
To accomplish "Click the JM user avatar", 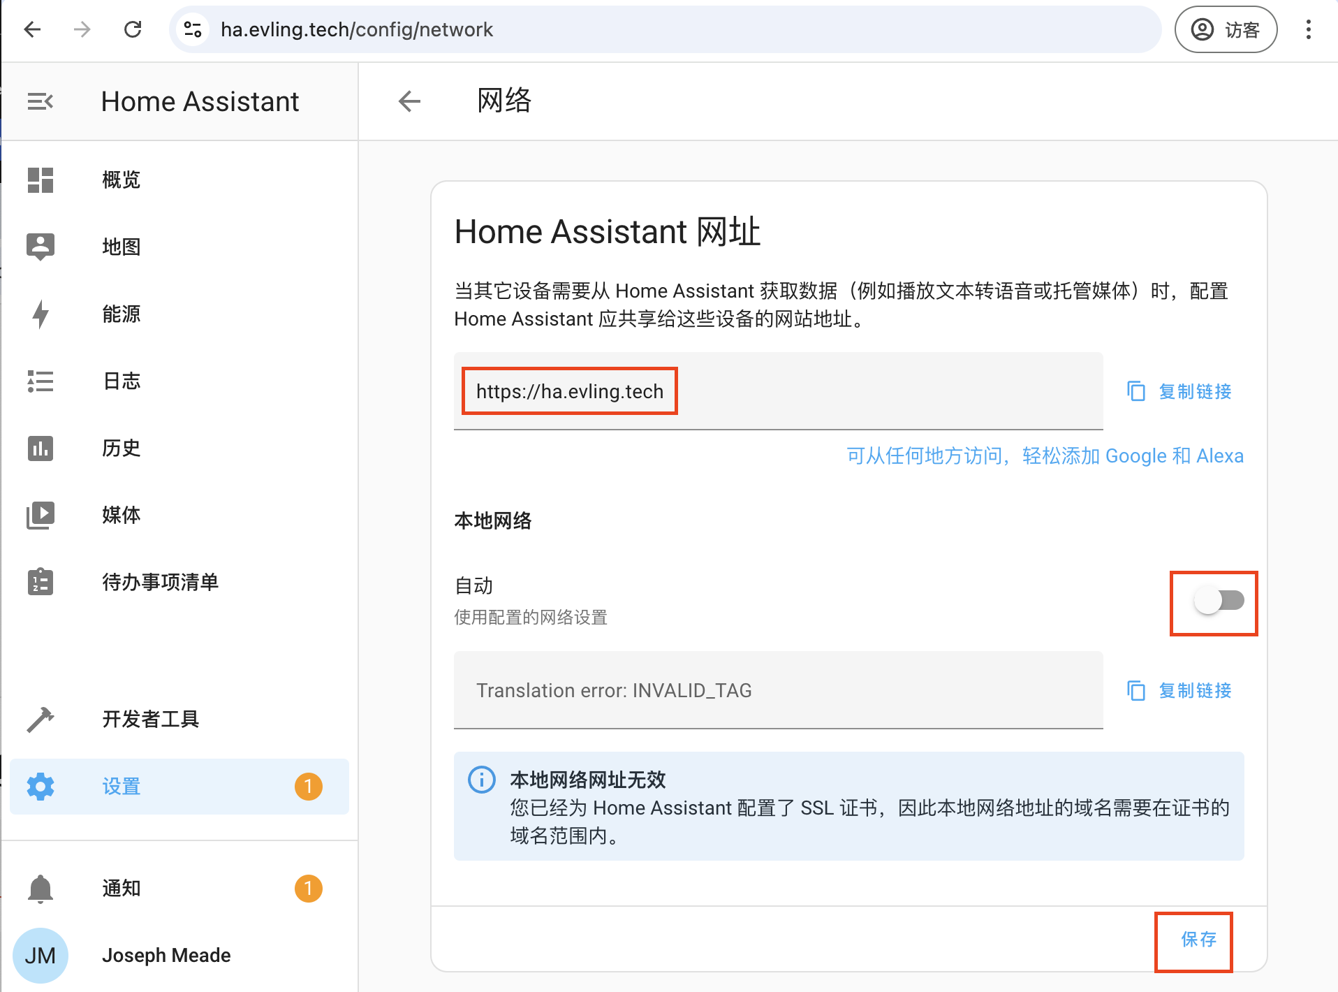I will click(x=41, y=955).
